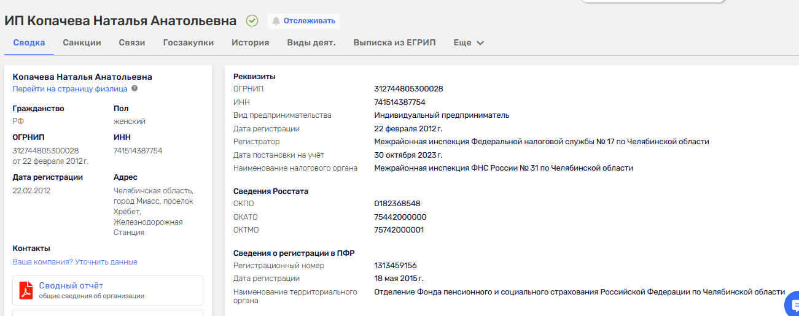This screenshot has height=316, width=799.
Task: Click the green verified checkmark icon
Action: click(252, 21)
